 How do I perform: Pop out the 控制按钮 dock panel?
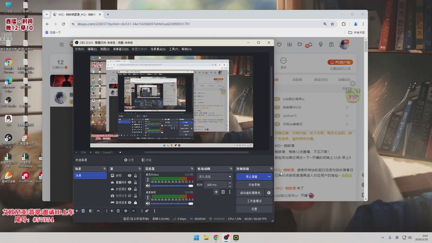[271, 168]
